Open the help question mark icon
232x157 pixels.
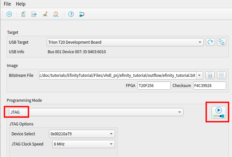coord(71,14)
